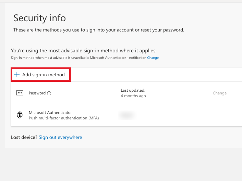Image resolution: width=242 pixels, height=181 pixels.
Task: Click the Push multi-factor authentication (MFA) subtitle
Action: pyautogui.click(x=64, y=118)
